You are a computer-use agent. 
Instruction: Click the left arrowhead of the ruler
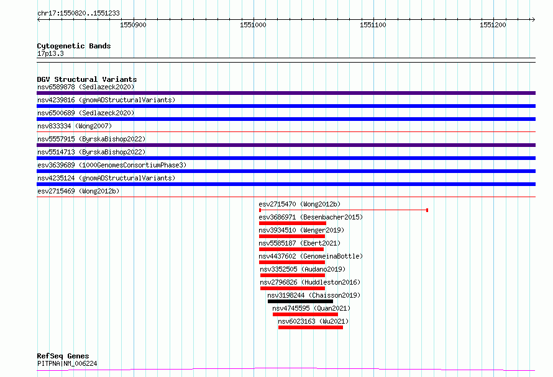pos(39,19)
